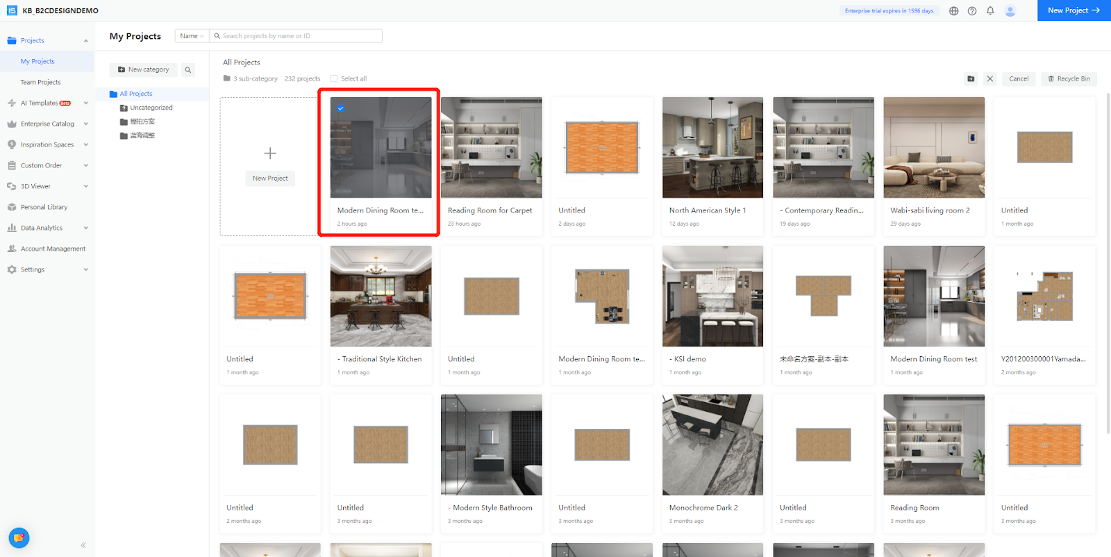Go to Team Projects
The image size is (1111, 557).
click(40, 82)
